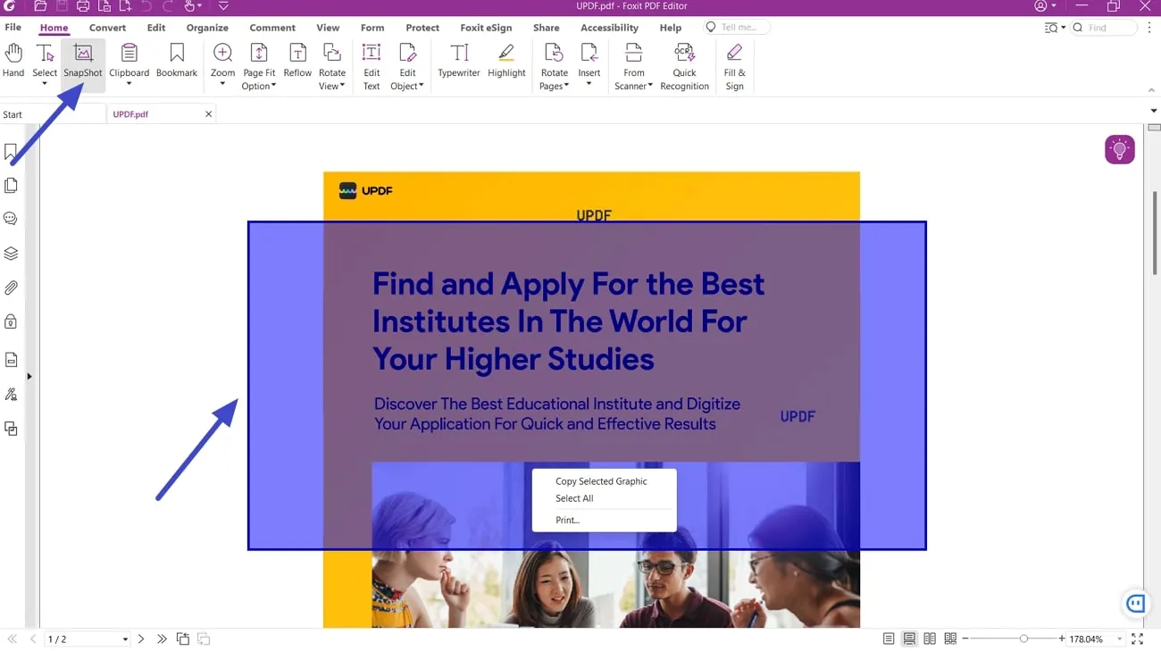Toggle full screen mode in status bar

[1138, 638]
